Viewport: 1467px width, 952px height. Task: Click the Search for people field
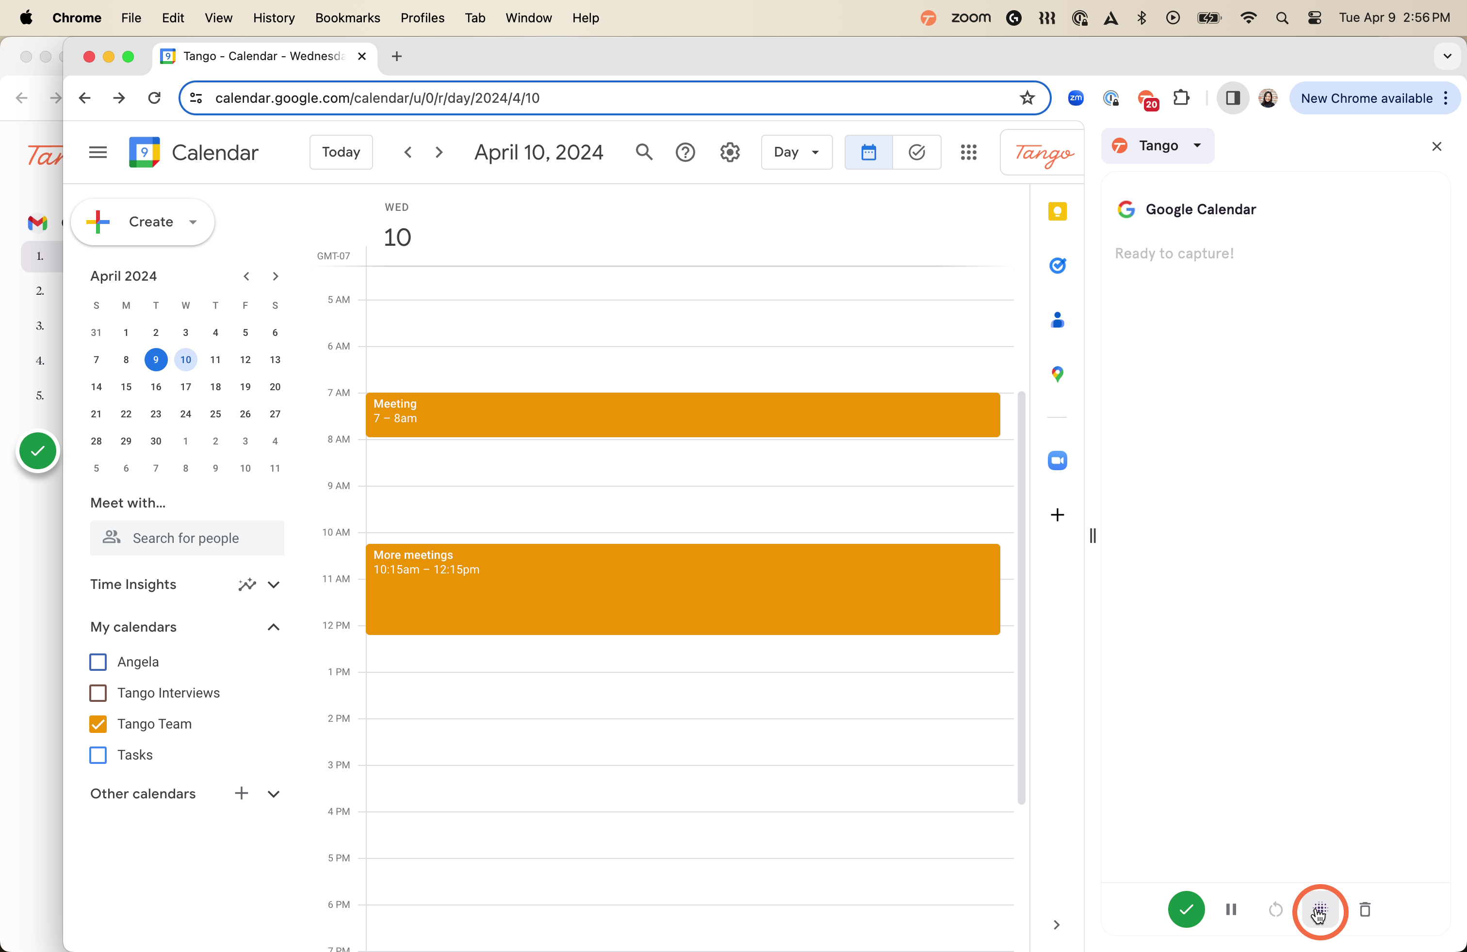(x=187, y=538)
